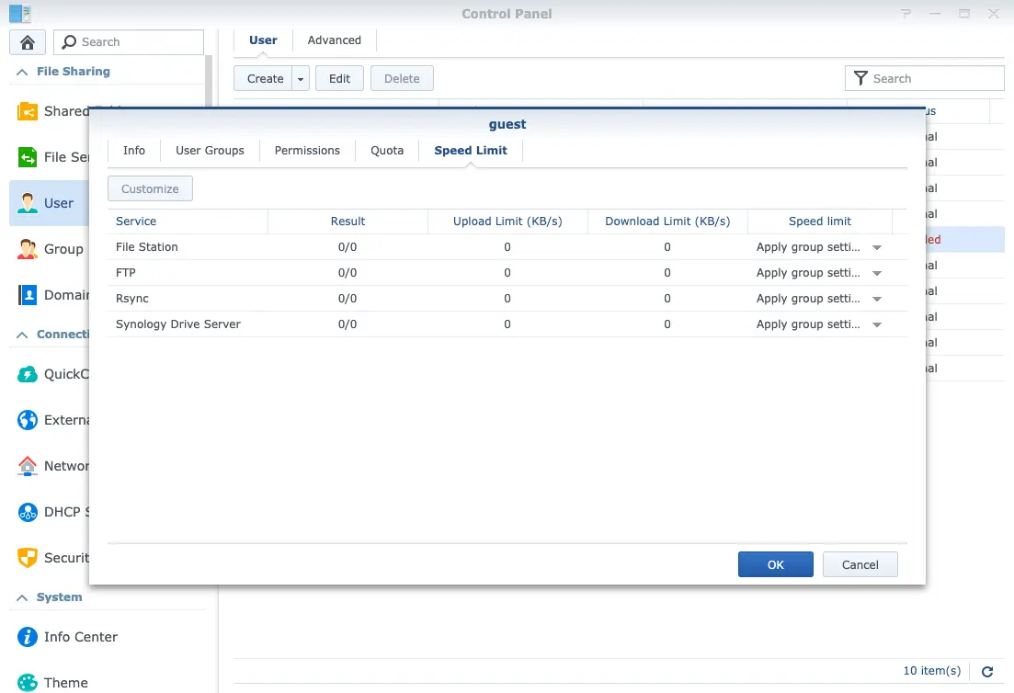
Task: Click the Speed limit column header
Action: 820,222
